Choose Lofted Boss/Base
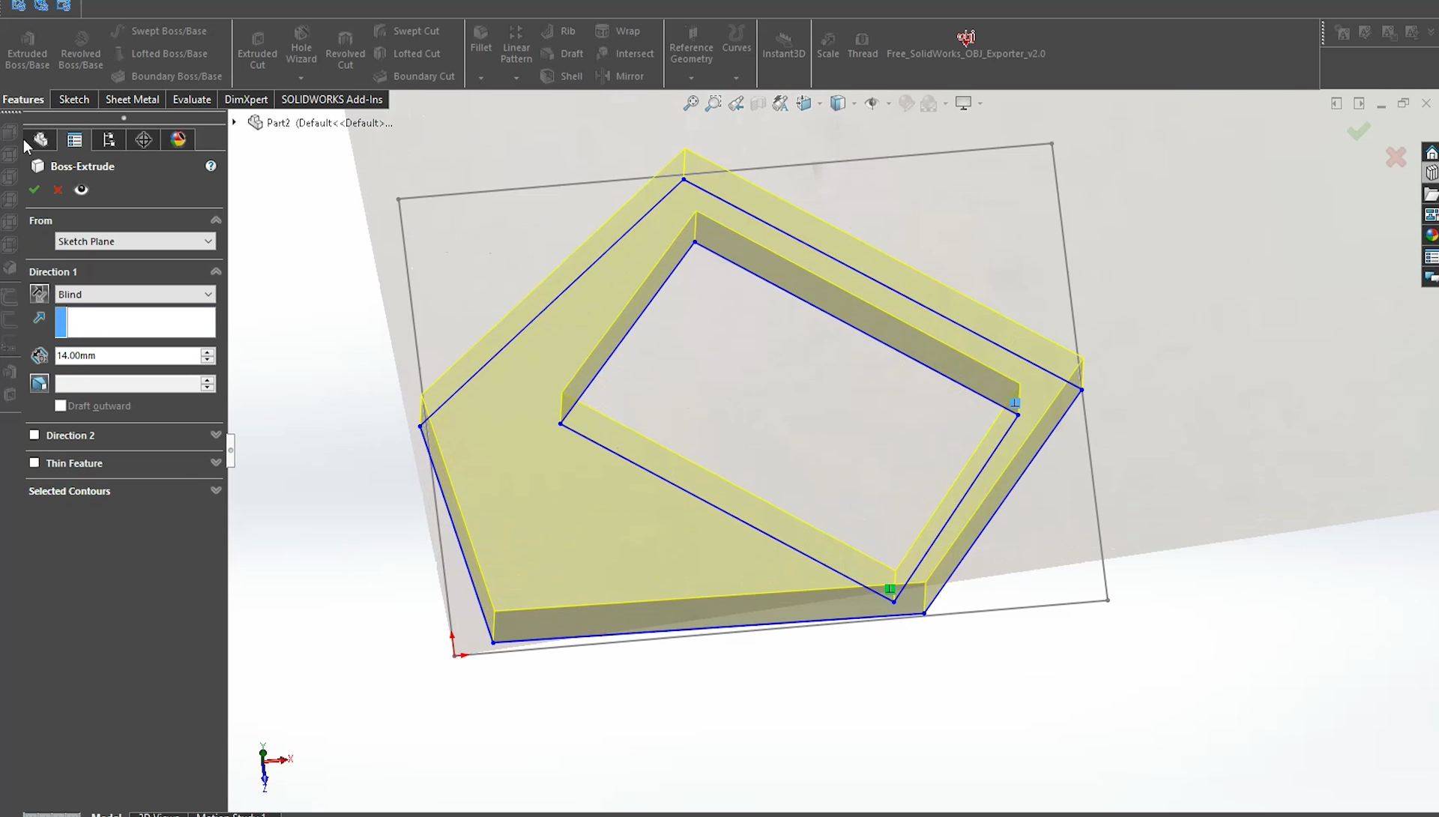This screenshot has width=1439, height=817. pos(159,53)
